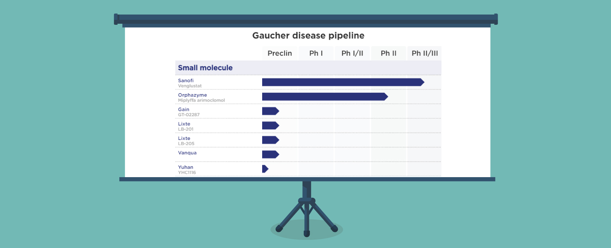Click the Sanofi company name
The width and height of the screenshot is (611, 248).
186,80
